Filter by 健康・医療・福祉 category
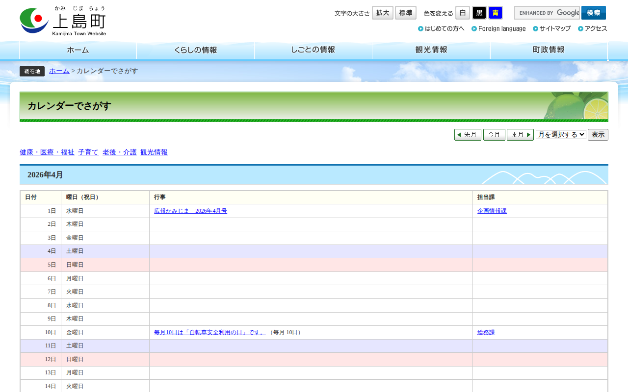 47,152
